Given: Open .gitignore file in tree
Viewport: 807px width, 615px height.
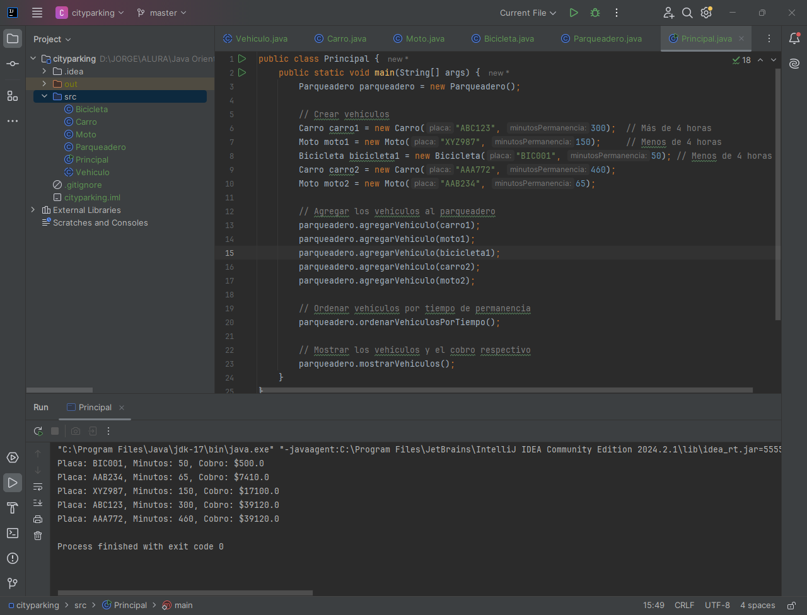Looking at the screenshot, I should [x=83, y=185].
